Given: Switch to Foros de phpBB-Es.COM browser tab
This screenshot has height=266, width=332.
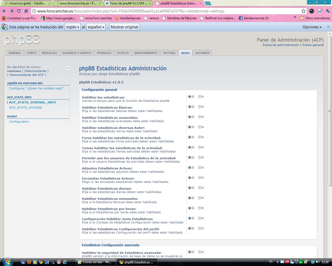Looking at the screenshot, I should click(x=128, y=3).
